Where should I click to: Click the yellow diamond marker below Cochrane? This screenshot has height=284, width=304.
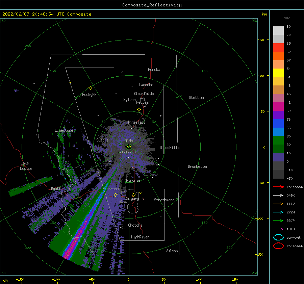pos(116,195)
